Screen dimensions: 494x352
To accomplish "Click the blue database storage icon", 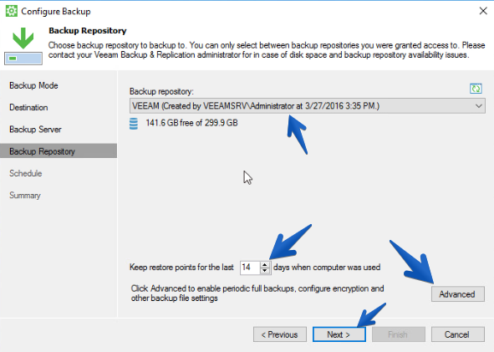I will 134,124.
